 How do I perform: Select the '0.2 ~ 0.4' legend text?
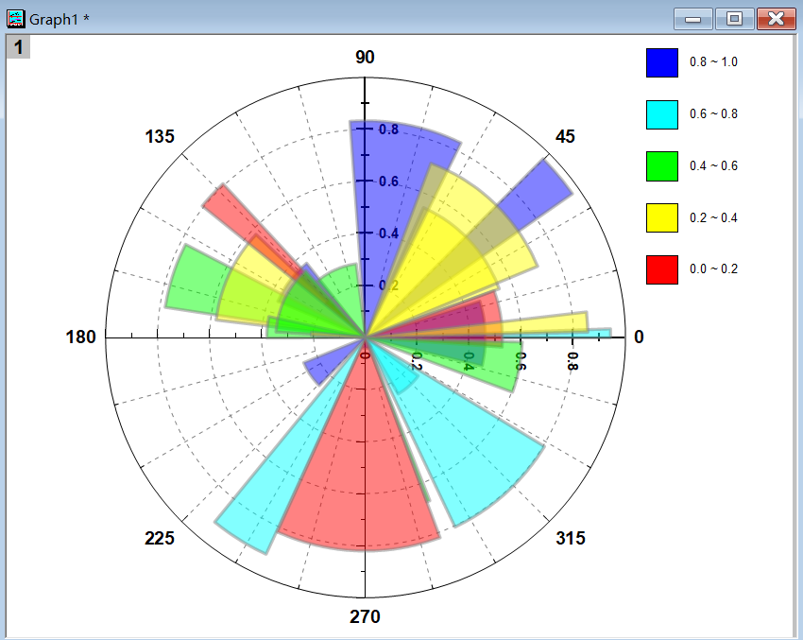pyautogui.click(x=713, y=217)
